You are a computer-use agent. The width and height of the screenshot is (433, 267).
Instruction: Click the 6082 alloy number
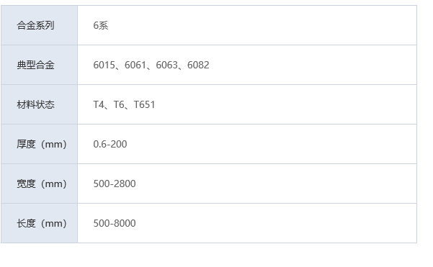(x=198, y=65)
